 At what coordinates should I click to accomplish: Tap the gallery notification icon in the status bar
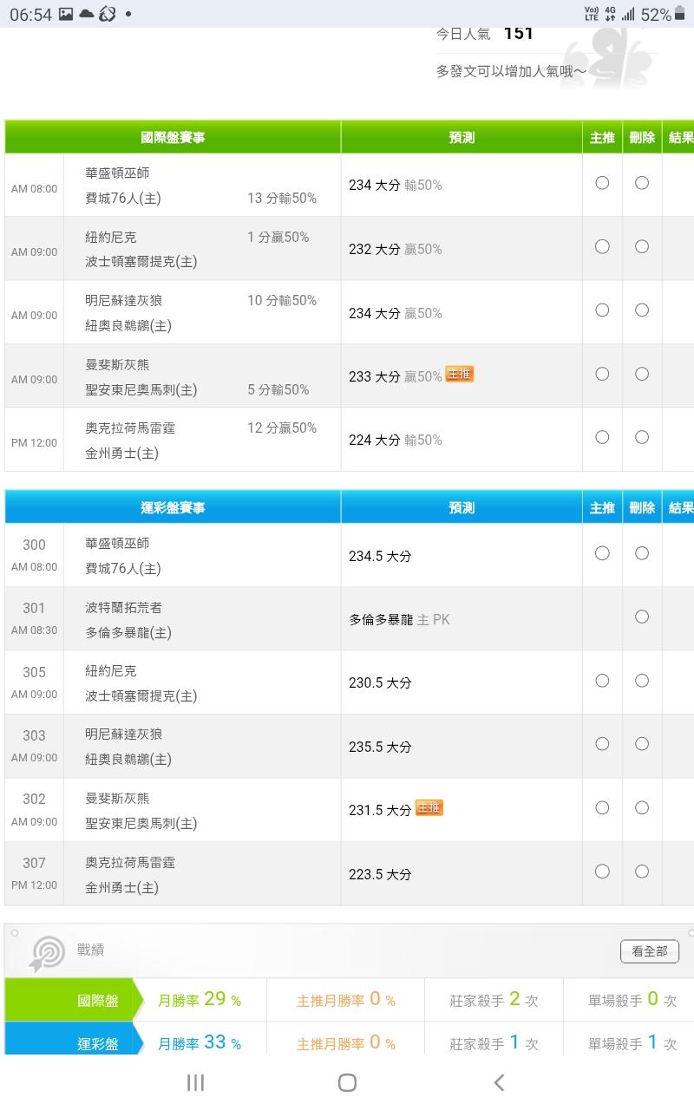[x=66, y=14]
